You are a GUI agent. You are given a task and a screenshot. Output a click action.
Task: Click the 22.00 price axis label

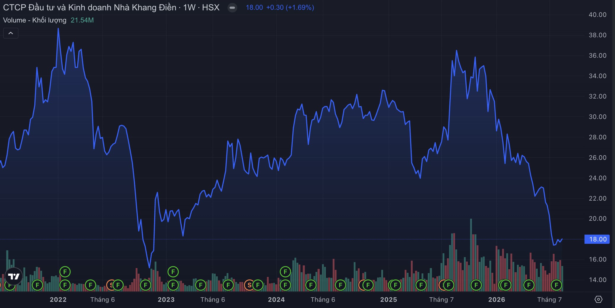(x=598, y=199)
